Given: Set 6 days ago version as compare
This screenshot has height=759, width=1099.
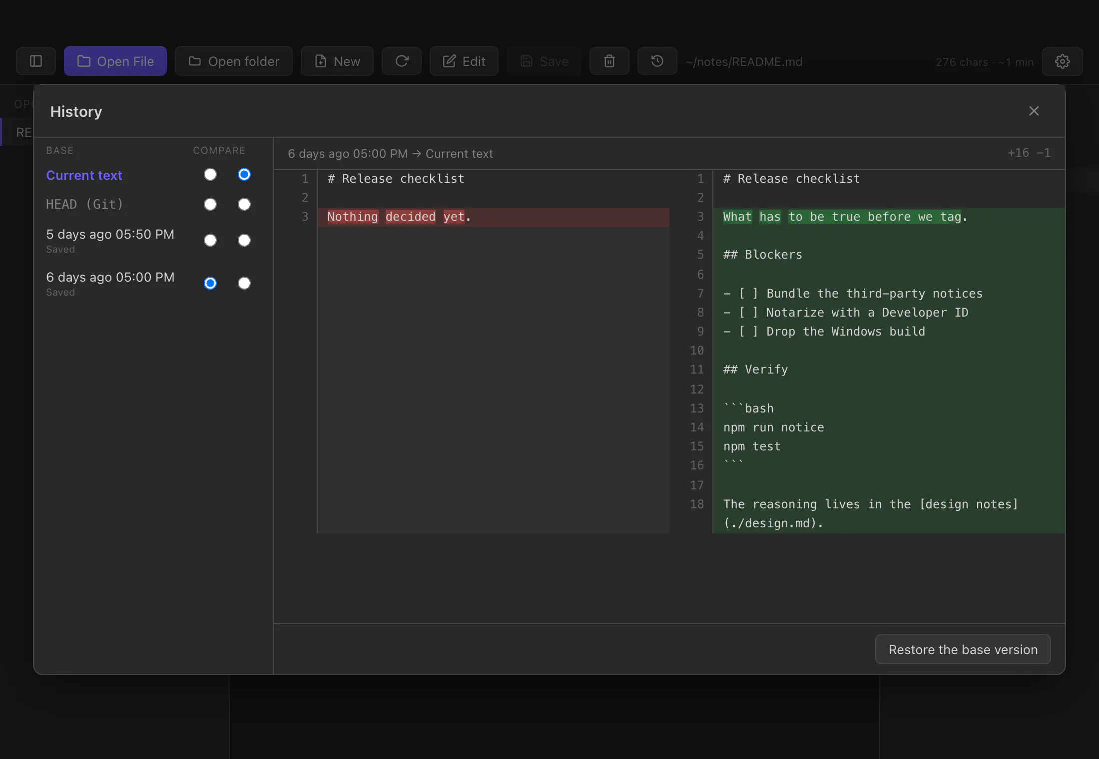Looking at the screenshot, I should pos(244,283).
